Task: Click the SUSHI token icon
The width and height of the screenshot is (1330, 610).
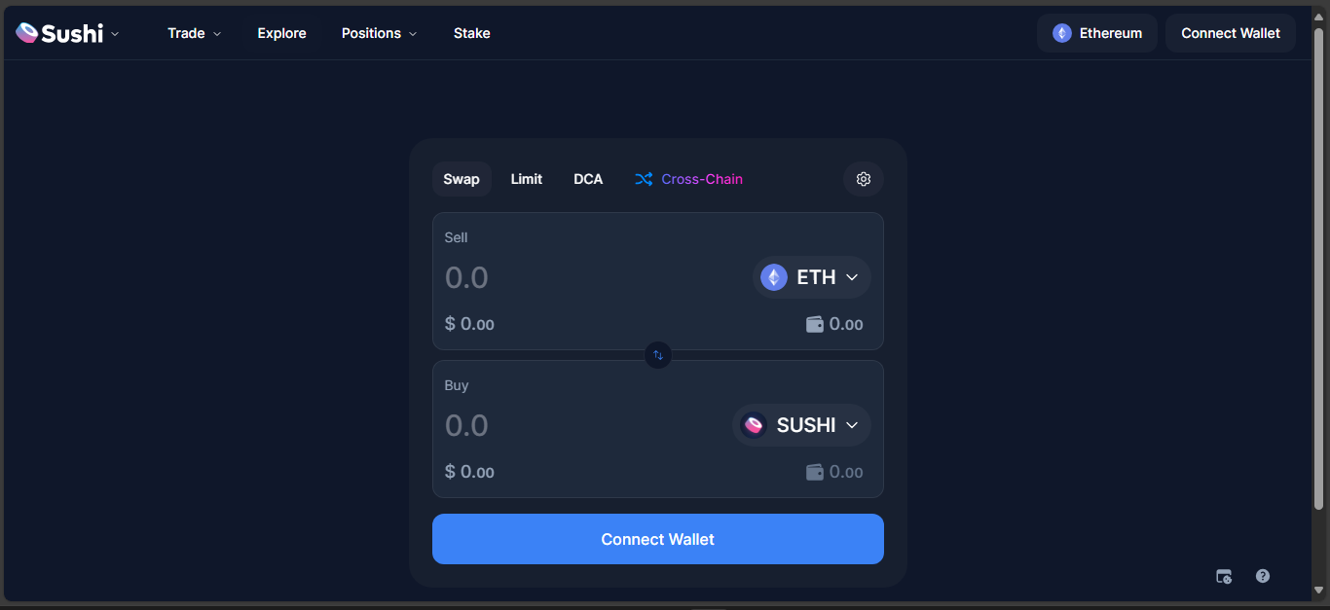Action: click(x=754, y=425)
